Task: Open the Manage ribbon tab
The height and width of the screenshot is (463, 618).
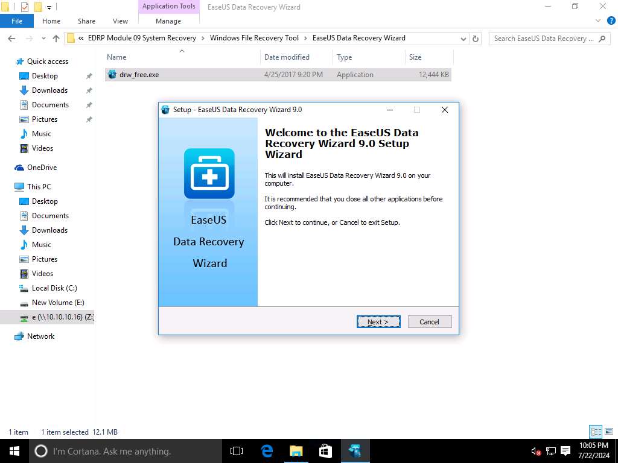Action: click(x=168, y=21)
